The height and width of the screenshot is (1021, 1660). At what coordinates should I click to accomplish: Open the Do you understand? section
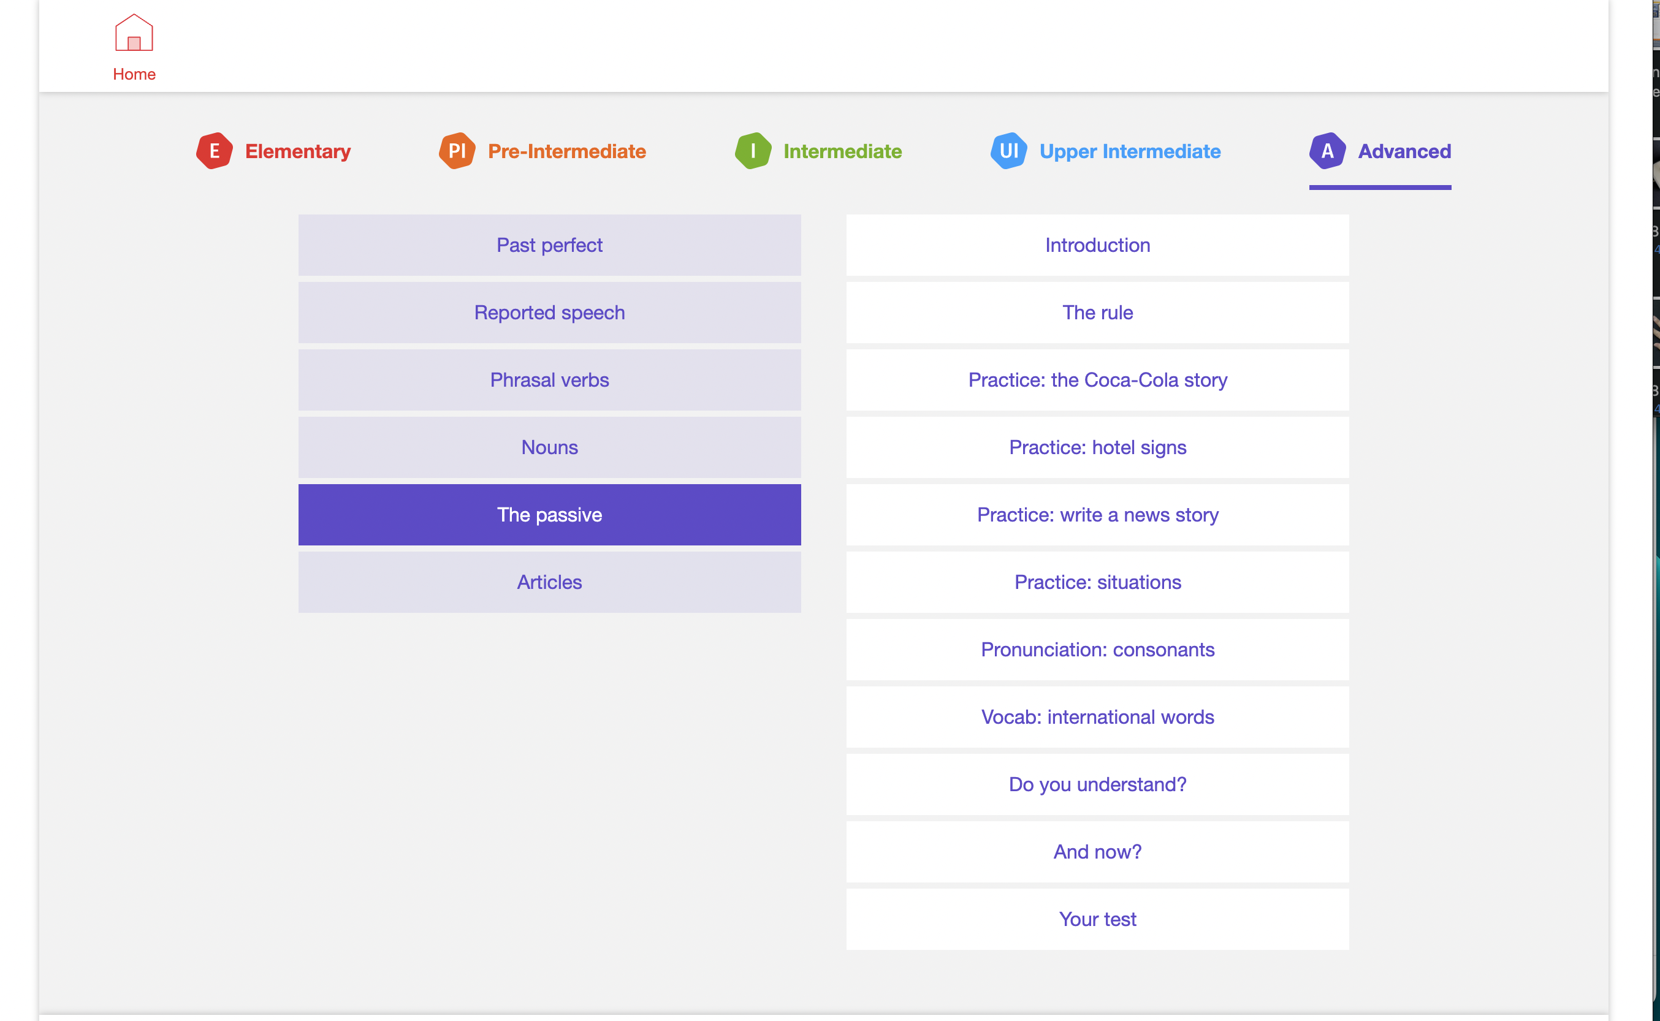coord(1097,784)
